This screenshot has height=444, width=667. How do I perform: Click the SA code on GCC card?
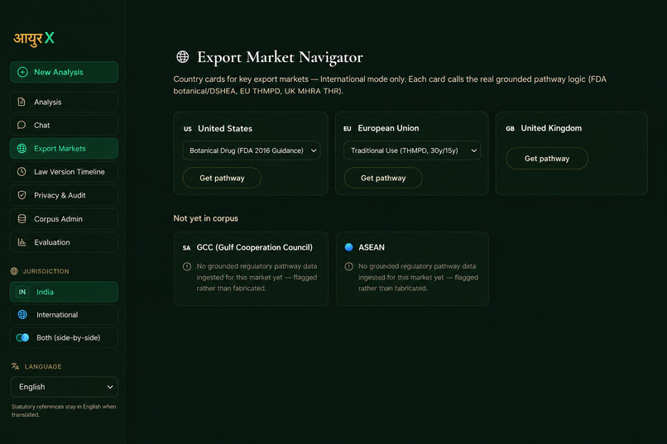187,248
